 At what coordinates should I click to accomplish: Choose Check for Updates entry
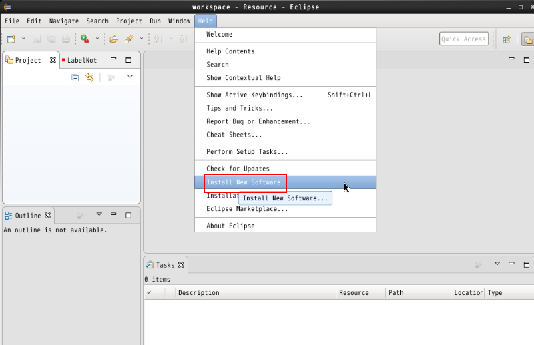pyautogui.click(x=286, y=169)
